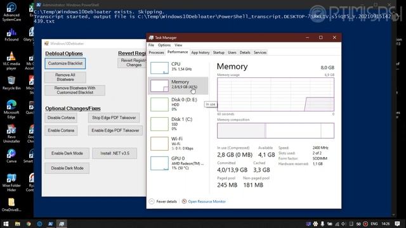Open the OneDrive folder desktop icon
Image resolution: width=406 pixels, height=228 pixels.
[x=11, y=205]
